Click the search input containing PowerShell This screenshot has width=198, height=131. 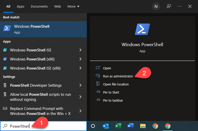coord(43,126)
